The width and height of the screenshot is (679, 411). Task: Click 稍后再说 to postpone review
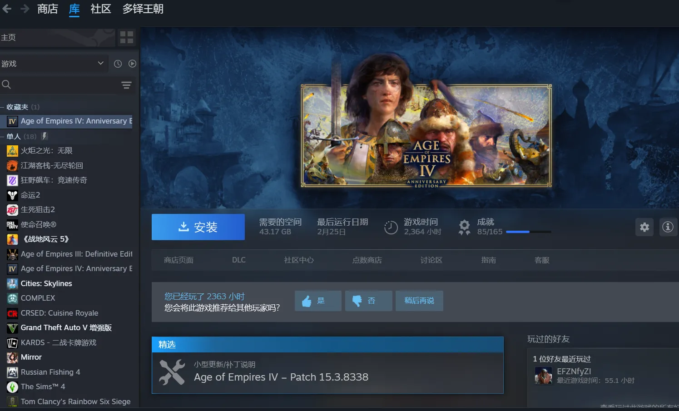pyautogui.click(x=419, y=301)
